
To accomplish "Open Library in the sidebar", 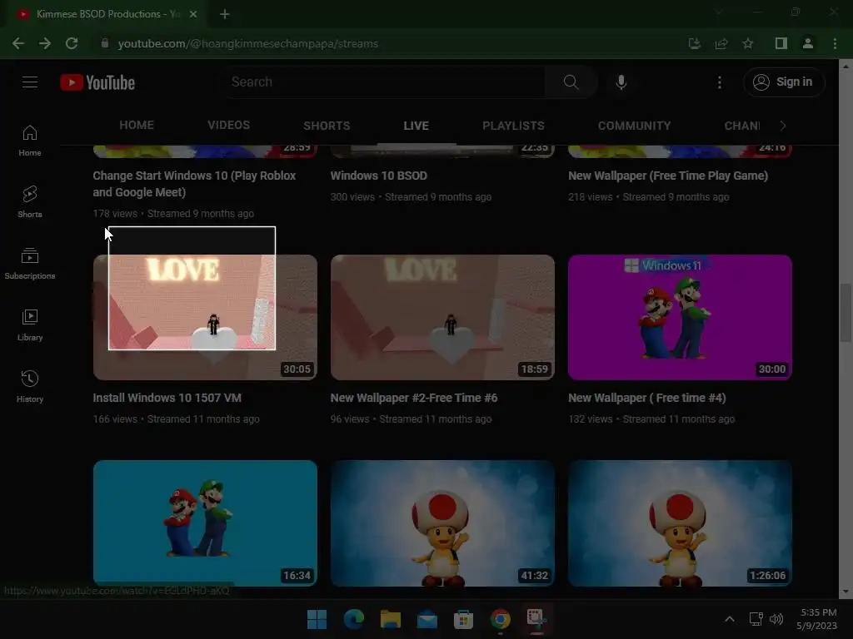I will [30, 325].
